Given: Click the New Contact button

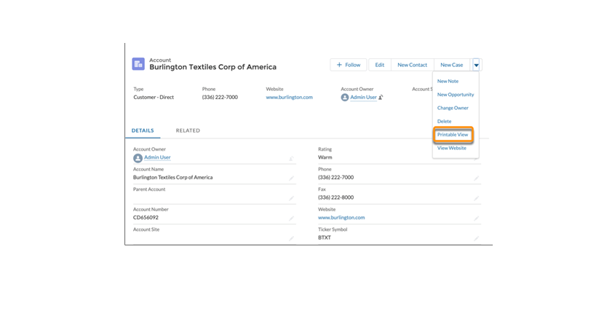Looking at the screenshot, I should tap(412, 65).
